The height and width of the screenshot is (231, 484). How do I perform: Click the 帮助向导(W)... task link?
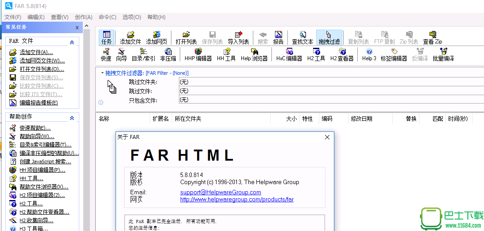(x=37, y=136)
